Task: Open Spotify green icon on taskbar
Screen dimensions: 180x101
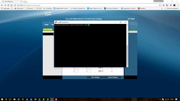Action: [39, 99]
